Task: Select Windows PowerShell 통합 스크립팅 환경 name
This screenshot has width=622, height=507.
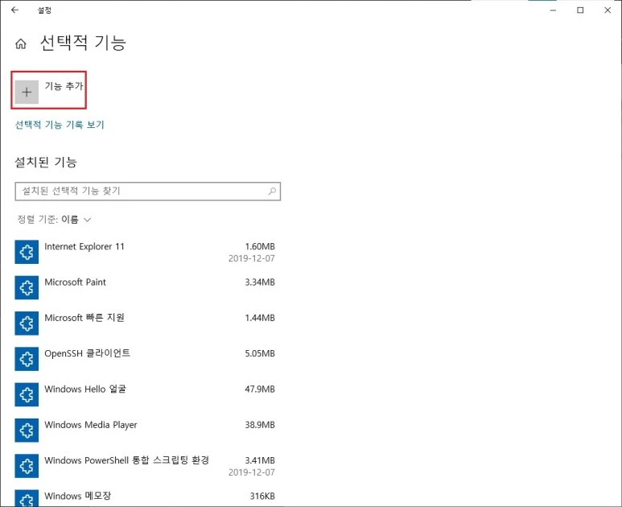Action: tap(126, 460)
